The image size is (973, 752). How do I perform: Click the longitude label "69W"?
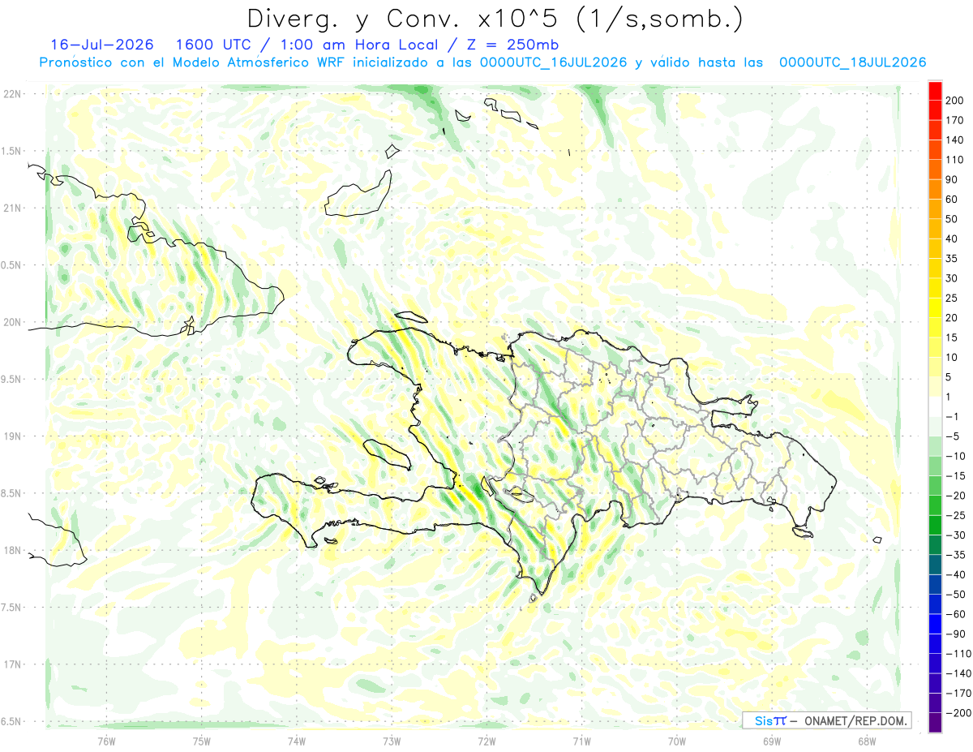click(772, 741)
